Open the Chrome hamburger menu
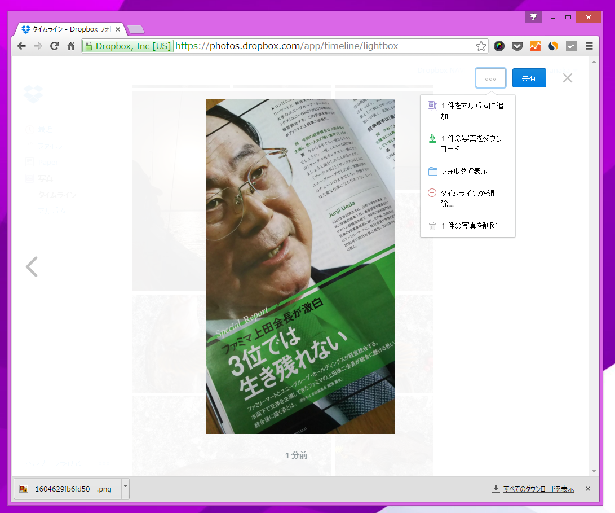The width and height of the screenshot is (615, 513). coord(589,46)
